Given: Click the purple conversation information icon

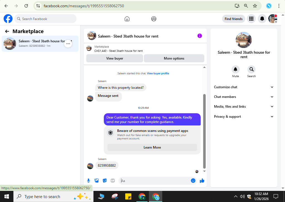Looking at the screenshot, I should point(200,36).
